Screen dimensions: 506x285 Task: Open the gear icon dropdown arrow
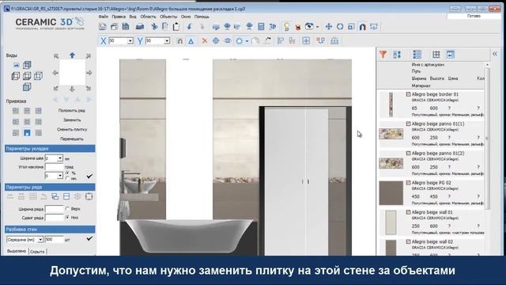(x=247, y=41)
